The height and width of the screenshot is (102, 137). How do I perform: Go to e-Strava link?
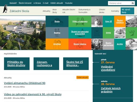(x=37, y=3)
